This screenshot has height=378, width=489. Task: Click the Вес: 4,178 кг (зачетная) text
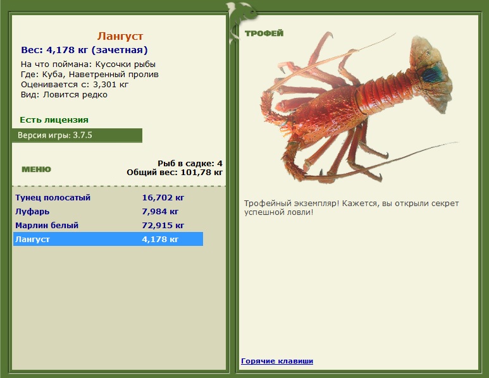84,50
